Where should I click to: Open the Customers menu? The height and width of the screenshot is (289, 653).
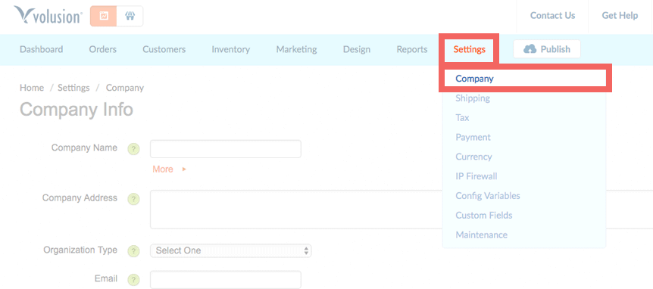pos(164,49)
